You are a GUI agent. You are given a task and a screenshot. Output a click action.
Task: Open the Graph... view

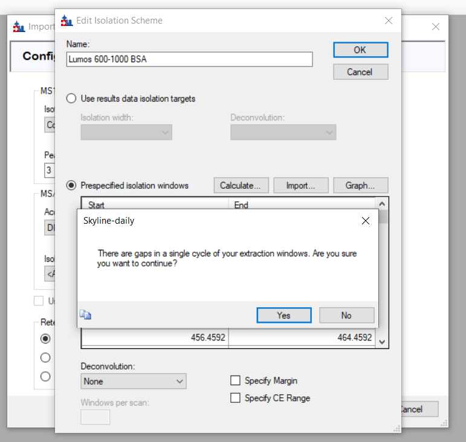(x=360, y=186)
